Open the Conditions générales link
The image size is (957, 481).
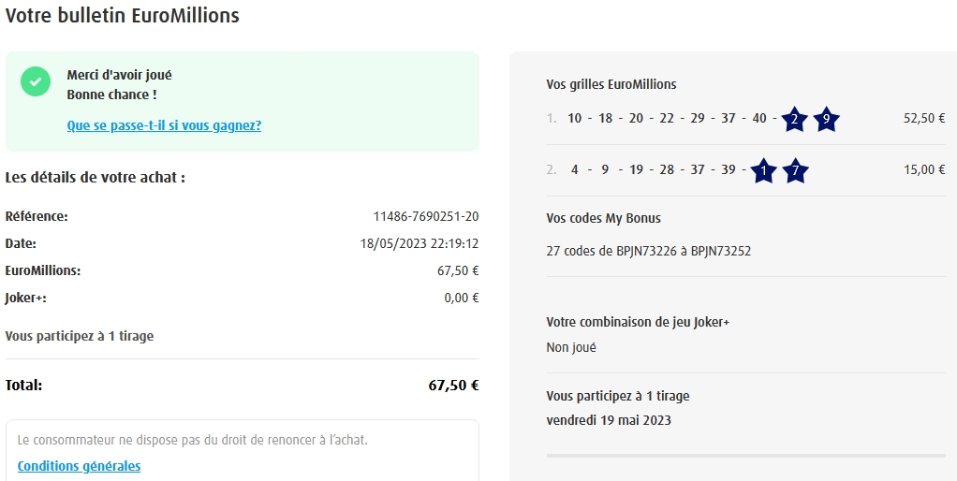(79, 466)
